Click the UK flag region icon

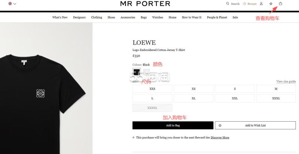pos(10,3)
